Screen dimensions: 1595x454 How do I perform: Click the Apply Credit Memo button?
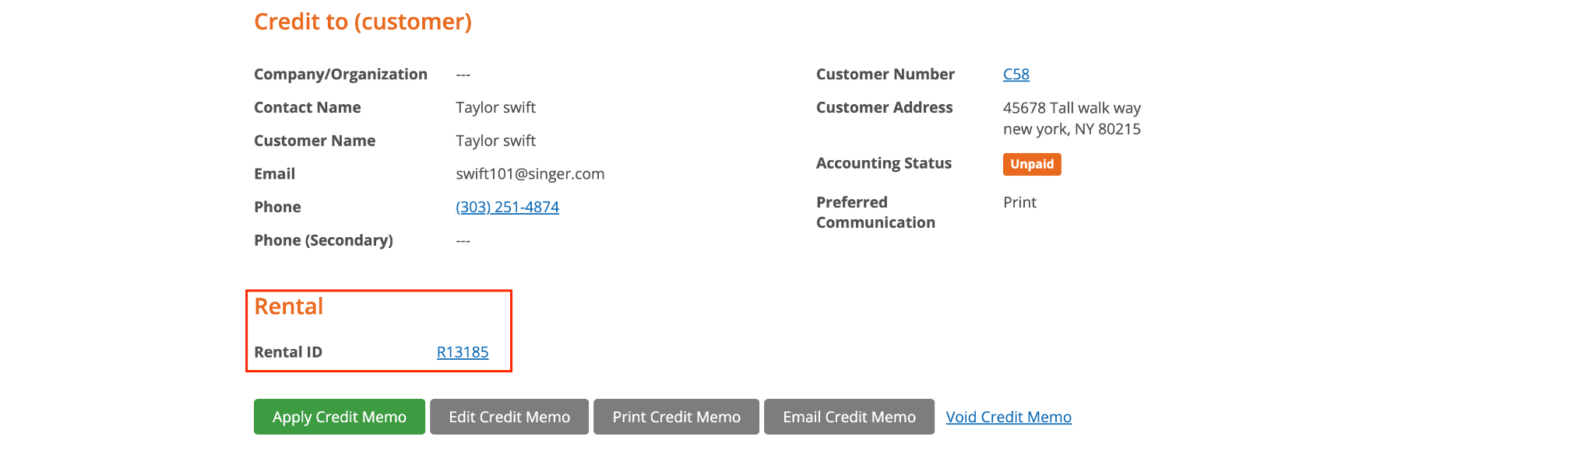[x=340, y=417]
